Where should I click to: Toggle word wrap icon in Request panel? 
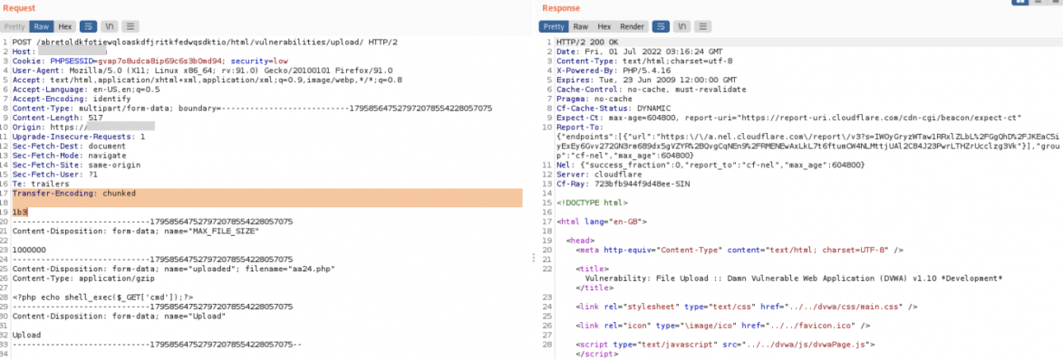[88, 27]
